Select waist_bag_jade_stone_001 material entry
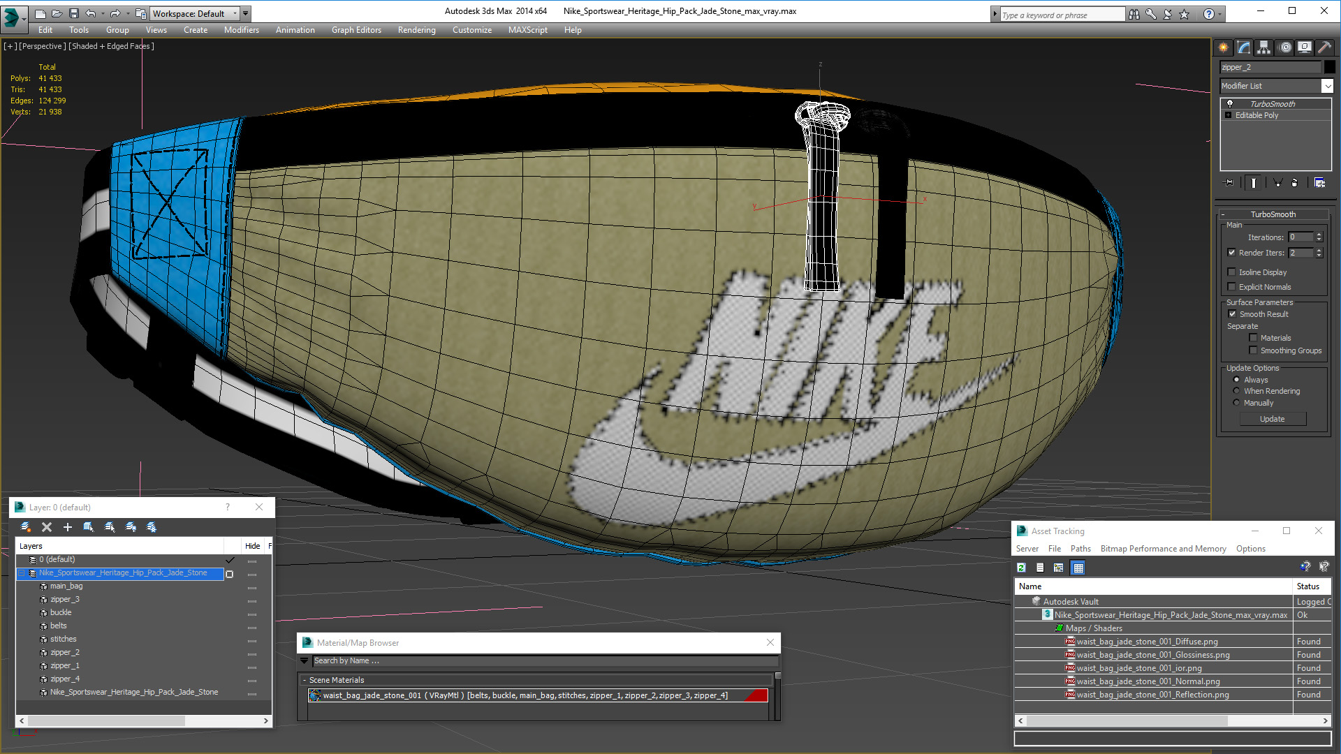This screenshot has height=754, width=1341. pos(538,695)
